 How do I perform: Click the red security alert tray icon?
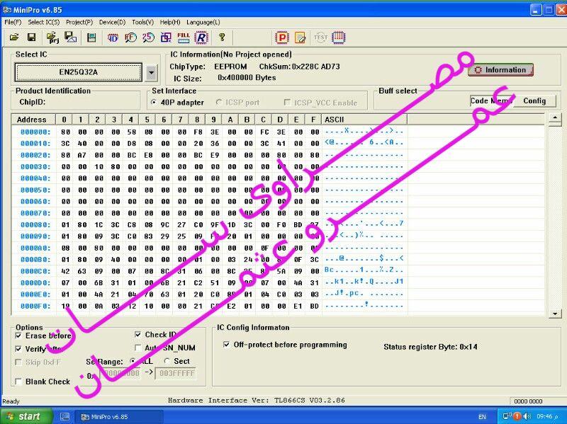(x=517, y=416)
